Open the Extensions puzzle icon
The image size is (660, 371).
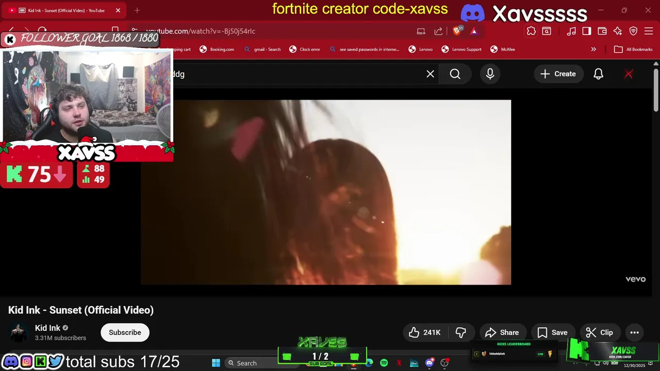click(x=531, y=31)
